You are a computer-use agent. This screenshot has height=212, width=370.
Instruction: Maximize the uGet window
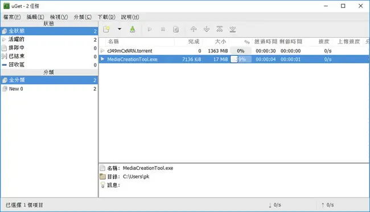click(x=343, y=6)
